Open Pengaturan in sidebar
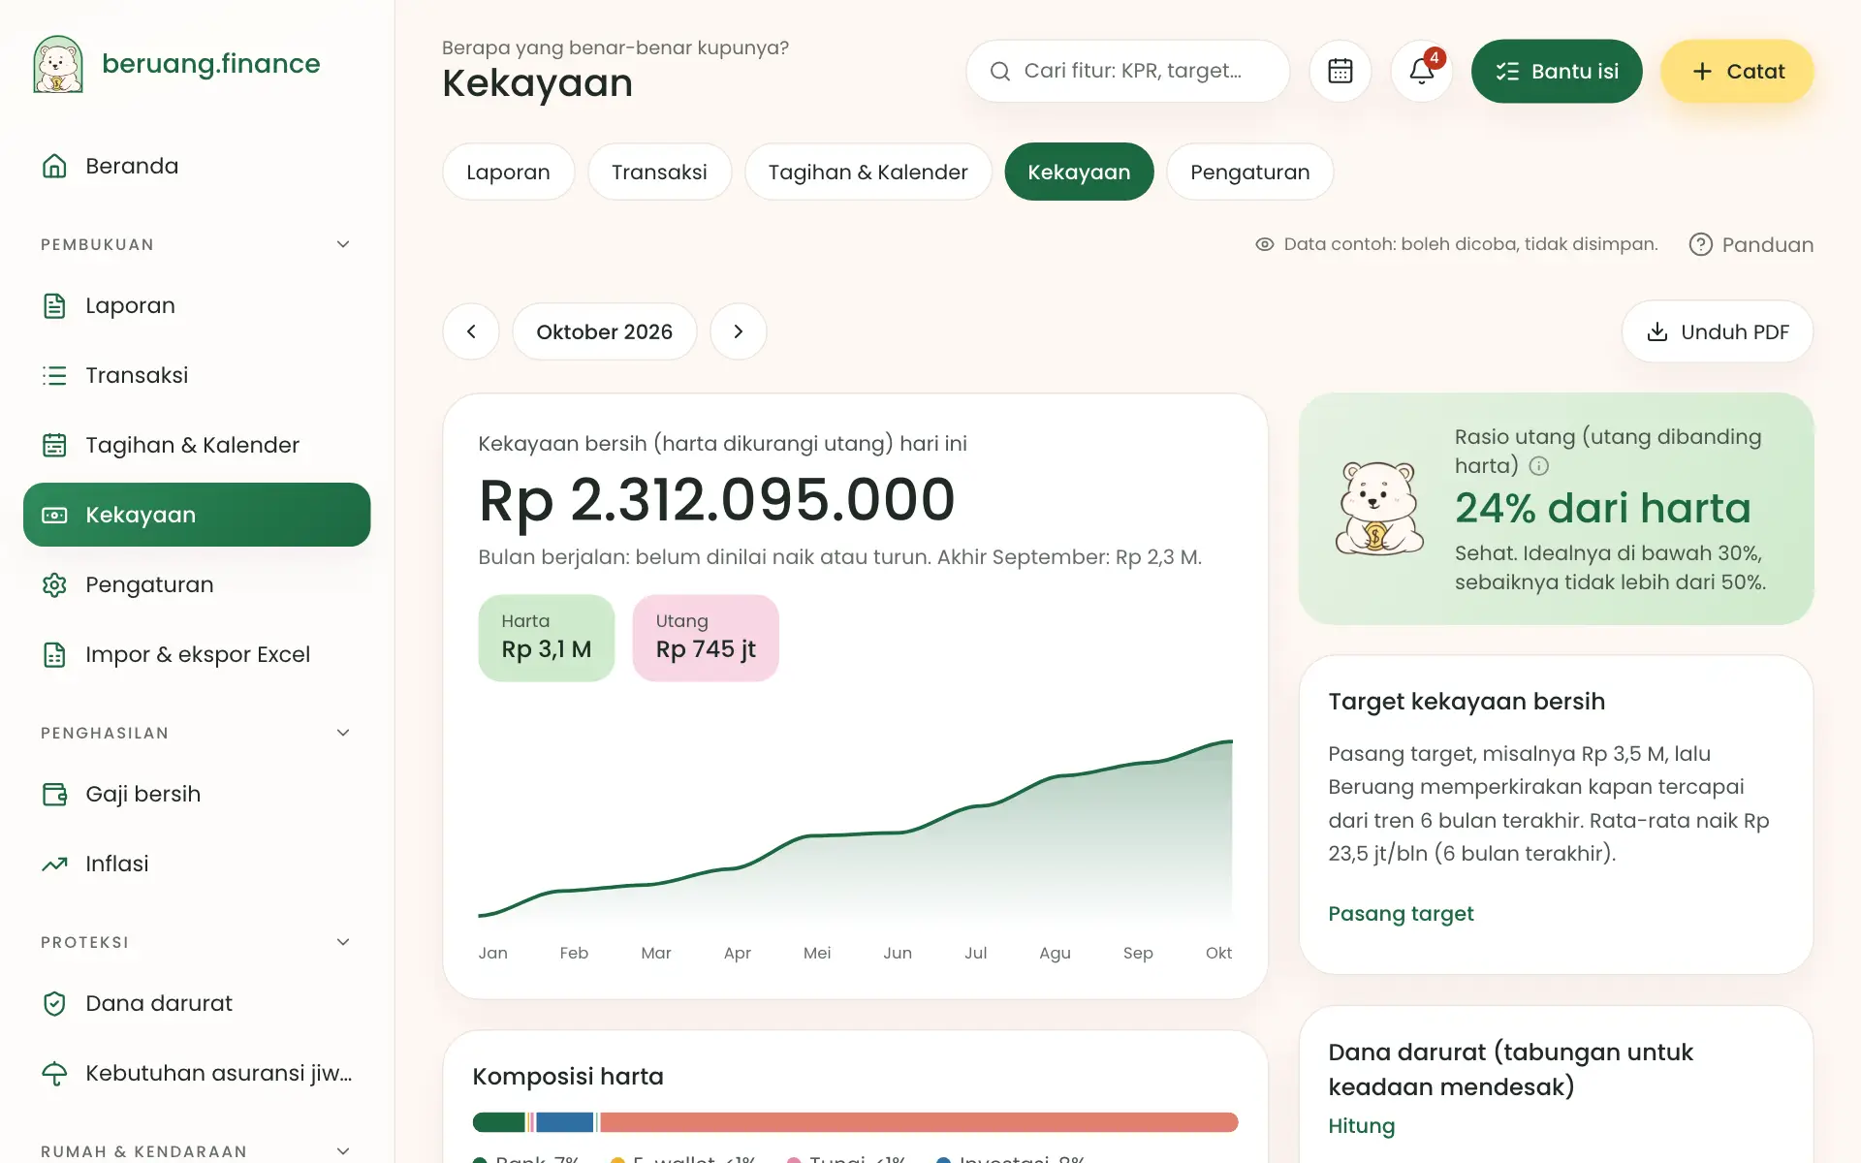1861x1163 pixels. (x=197, y=584)
